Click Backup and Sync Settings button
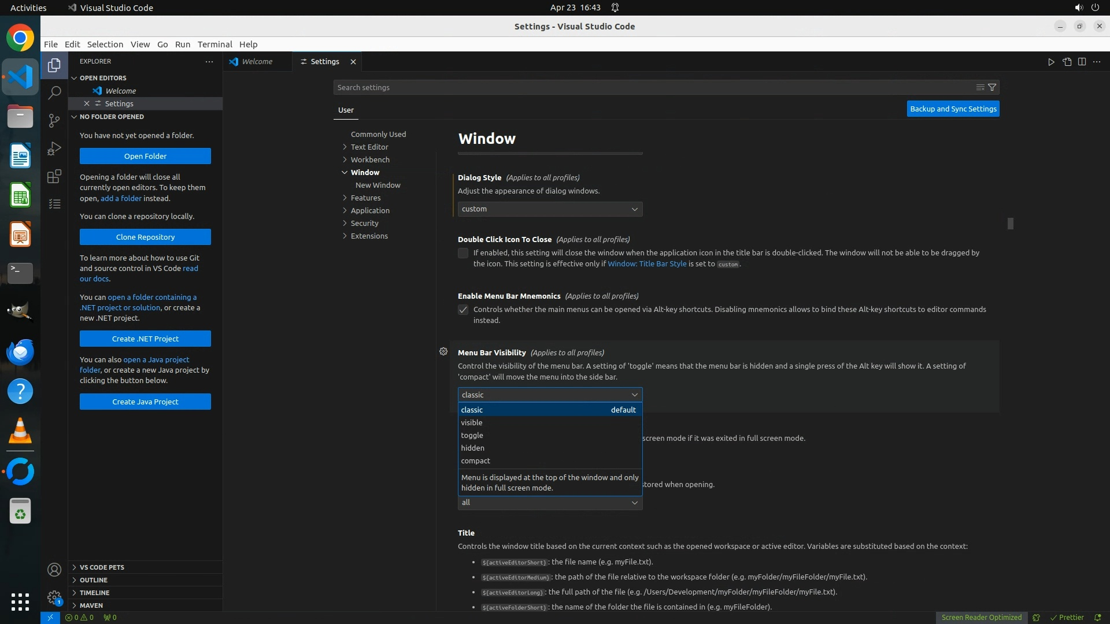 (953, 109)
